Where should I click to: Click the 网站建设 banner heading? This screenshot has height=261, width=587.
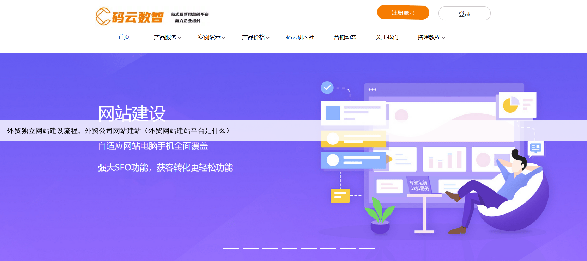click(132, 113)
